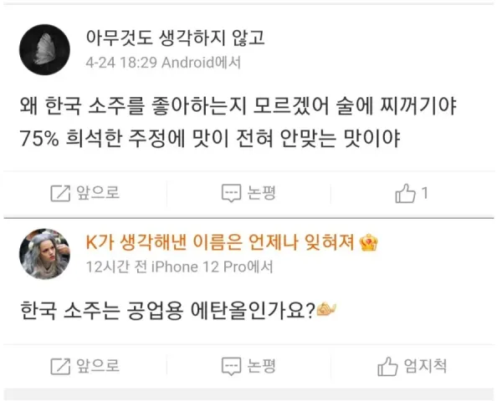The height and width of the screenshot is (401, 502).
Task: Click the 논평 label under the first comment
Action: (x=262, y=193)
